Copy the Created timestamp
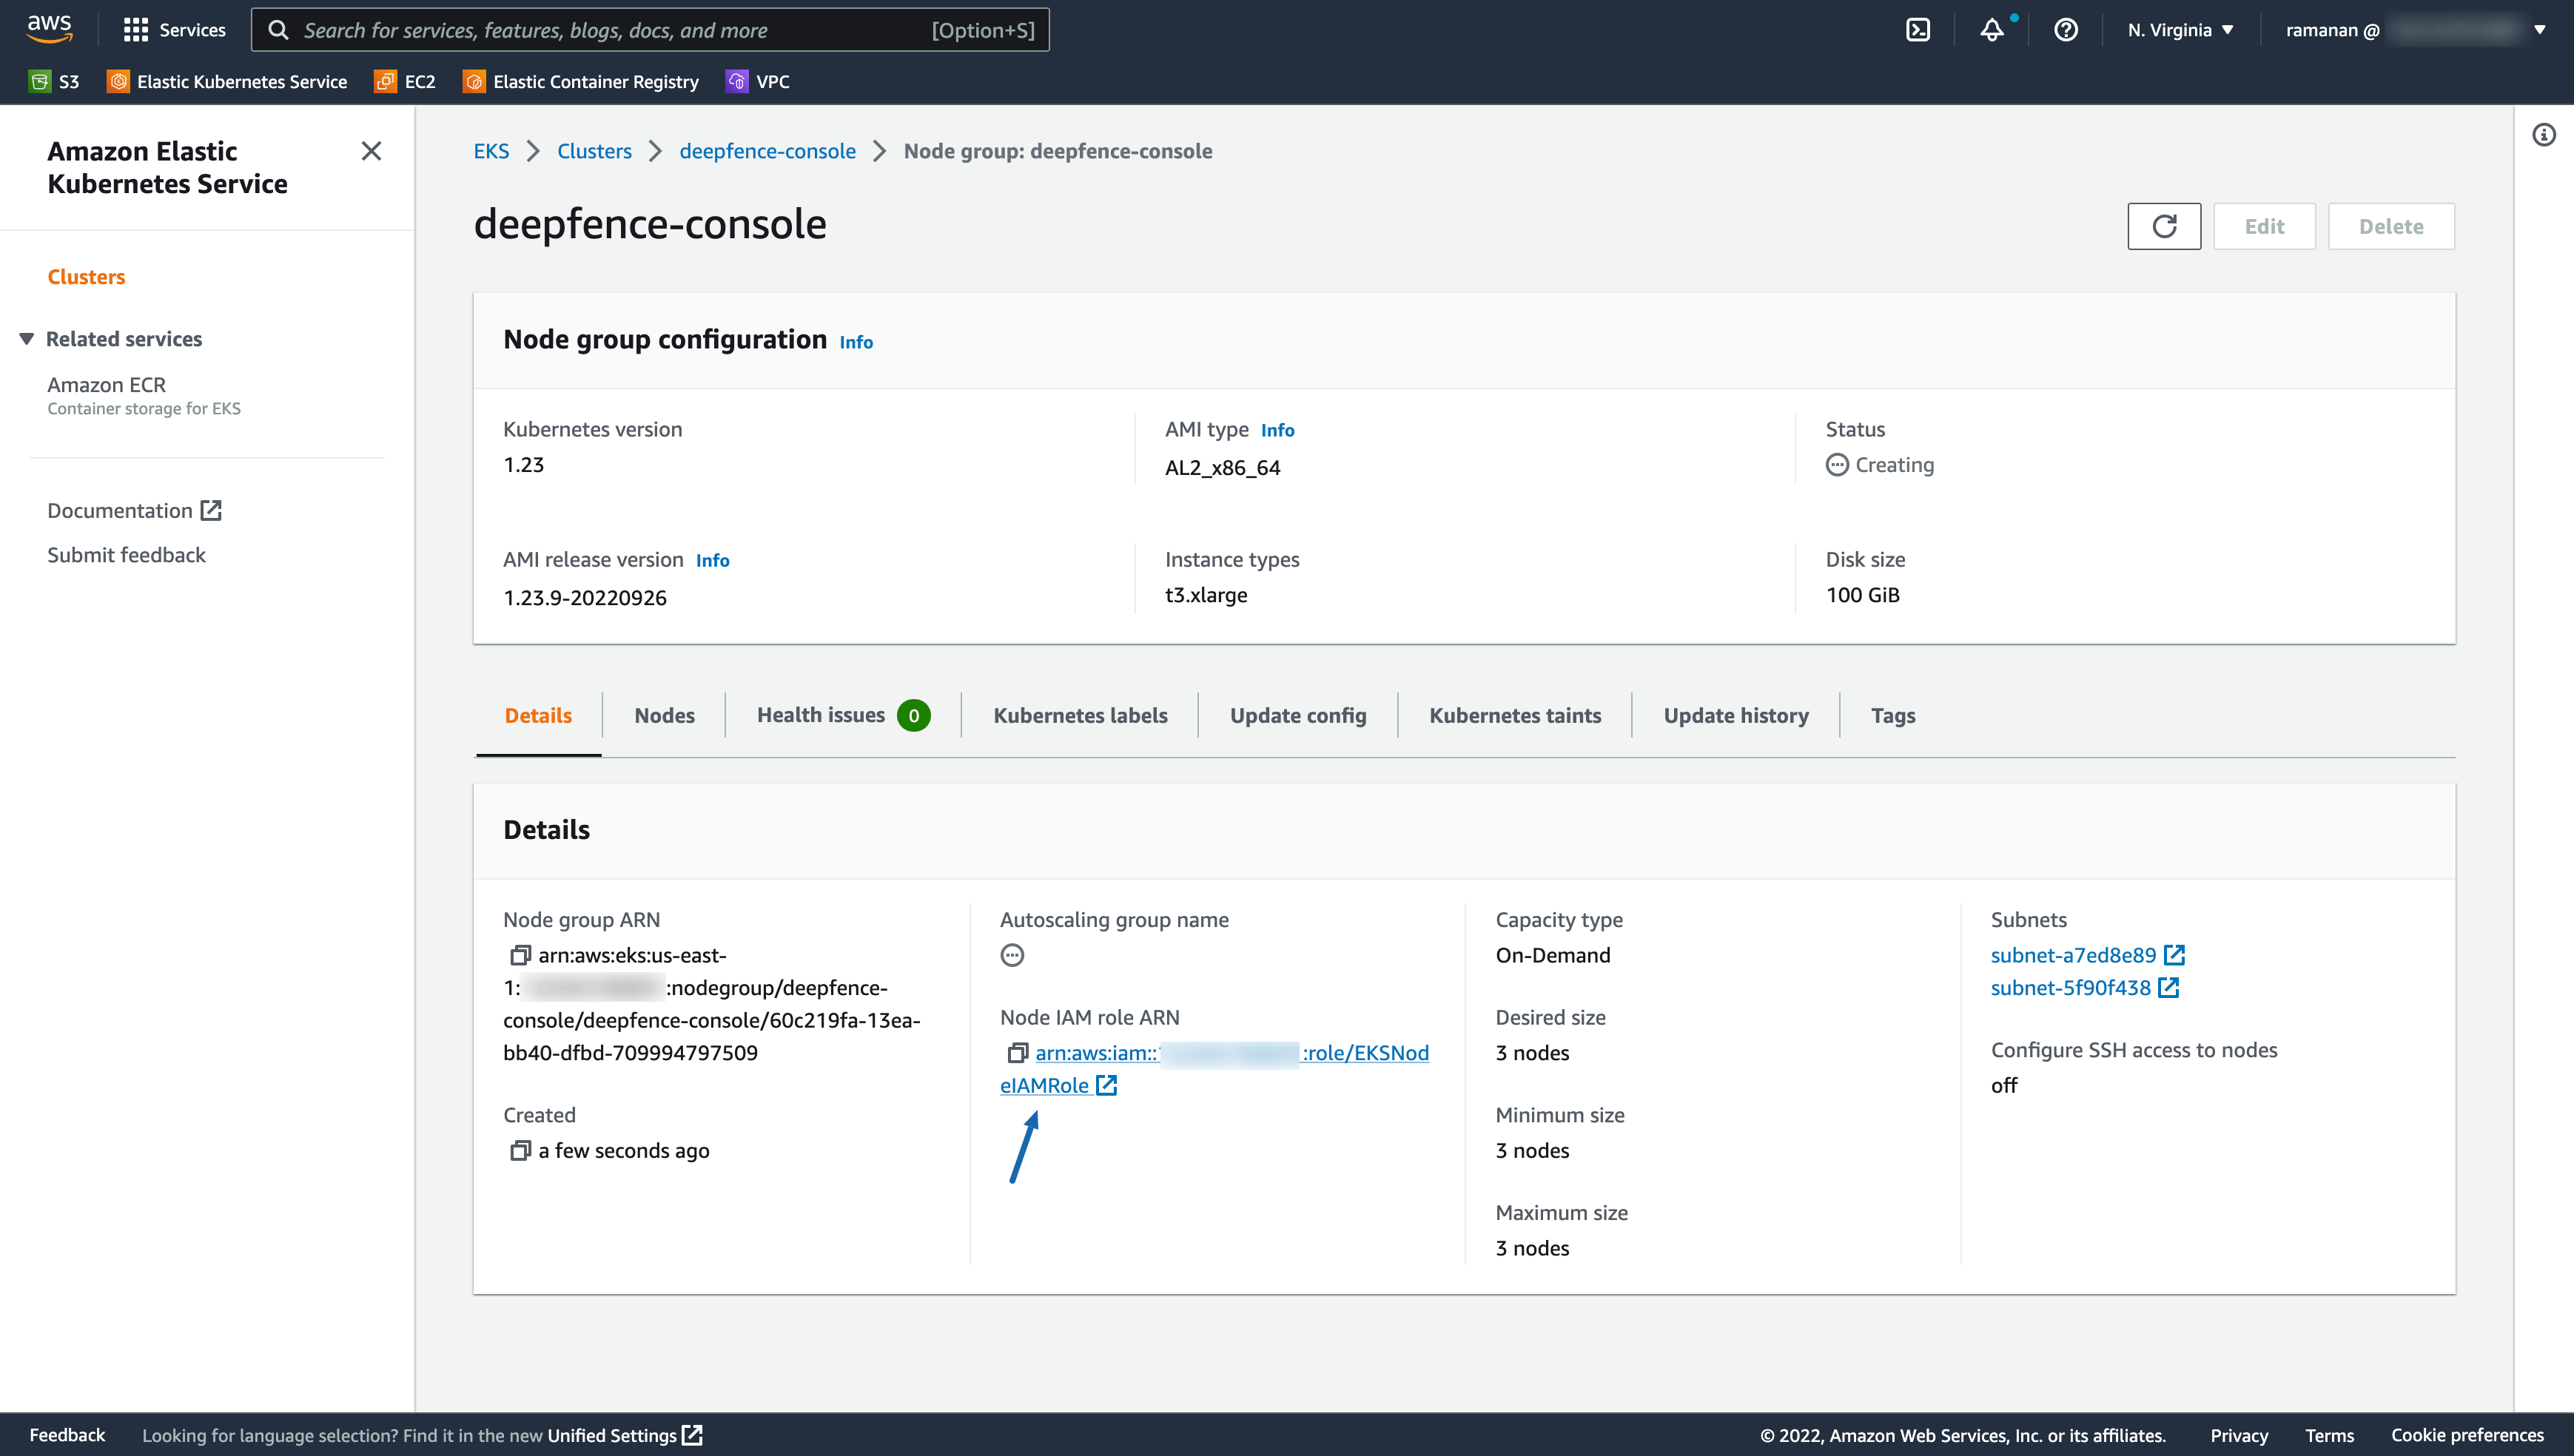The height and width of the screenshot is (1456, 2574). click(519, 1151)
